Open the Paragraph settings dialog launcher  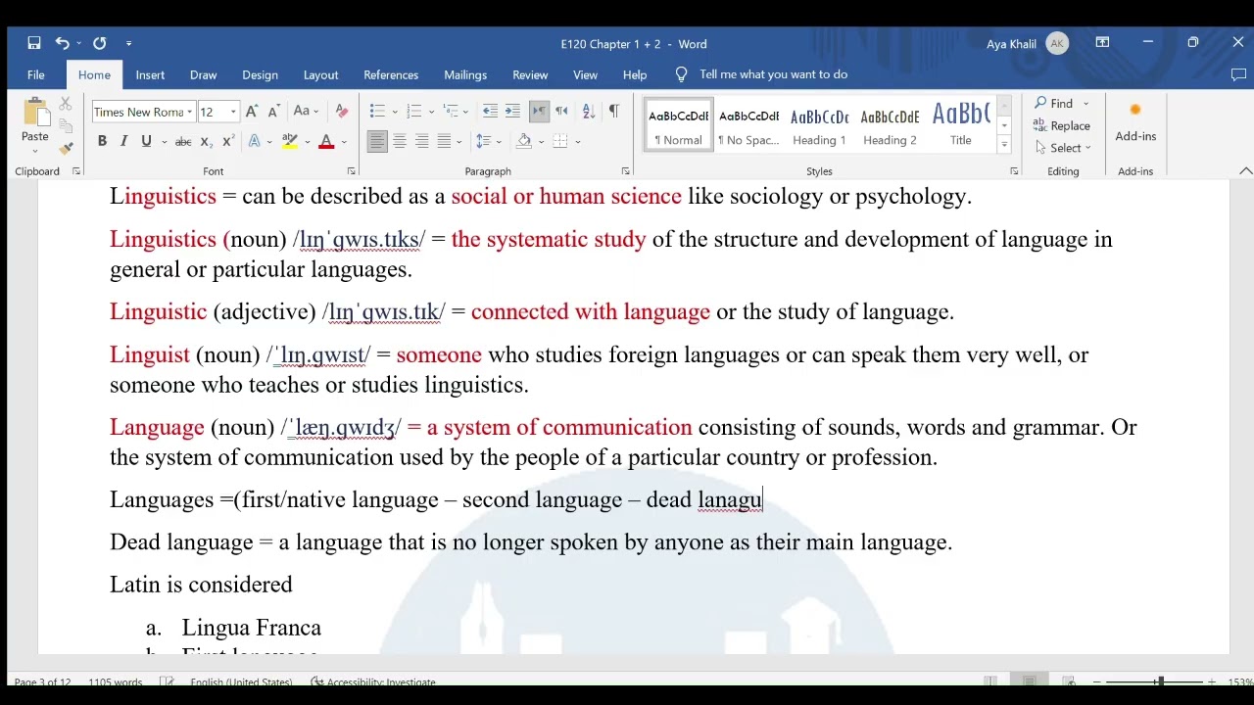(x=625, y=171)
